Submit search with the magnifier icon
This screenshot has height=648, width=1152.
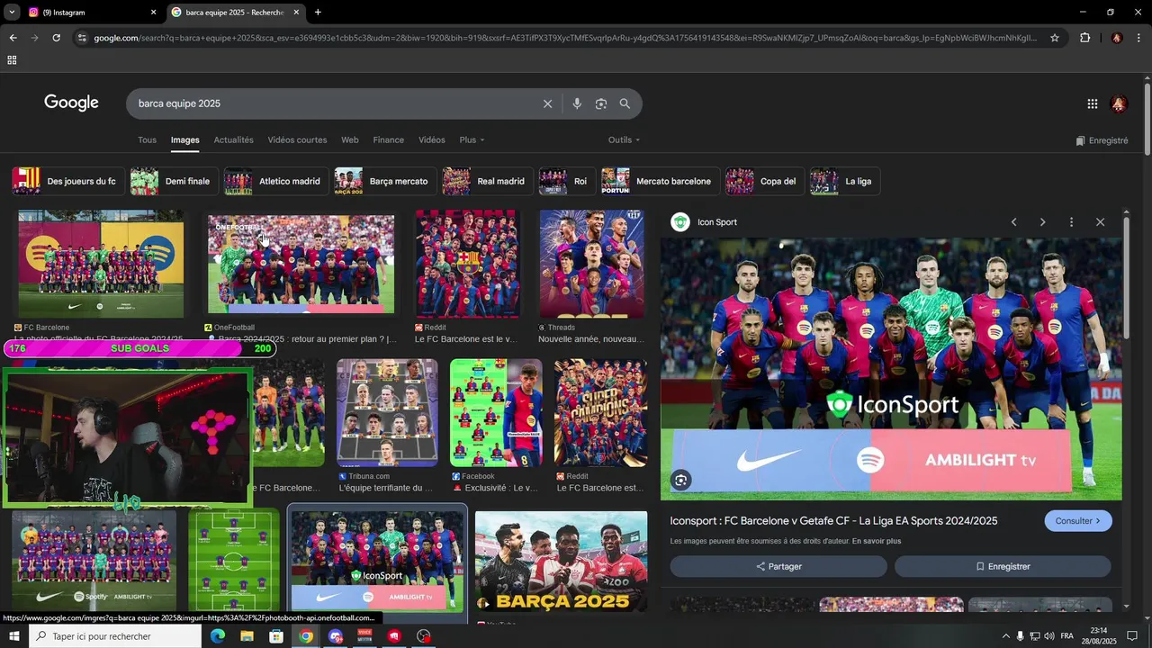click(625, 103)
